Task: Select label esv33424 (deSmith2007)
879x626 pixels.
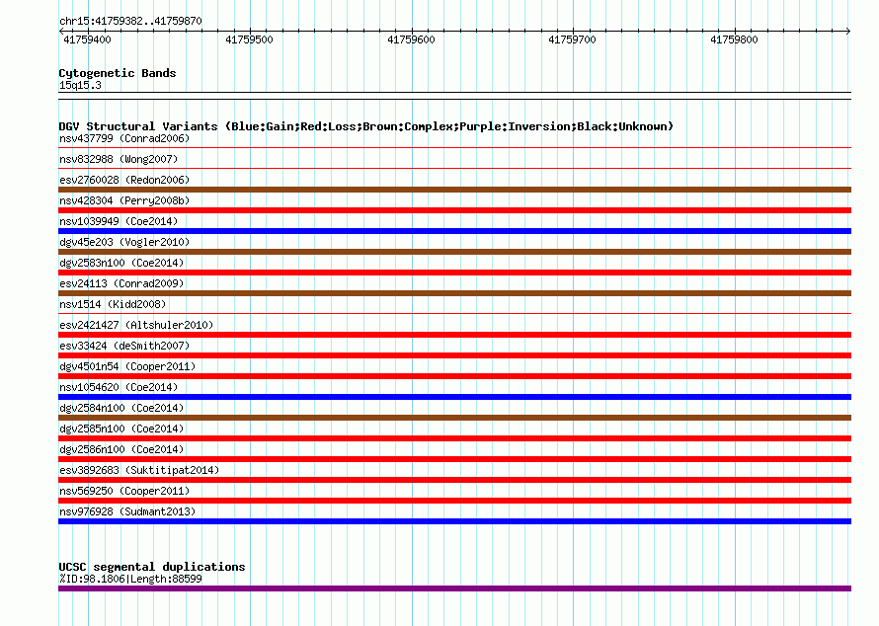Action: (124, 346)
